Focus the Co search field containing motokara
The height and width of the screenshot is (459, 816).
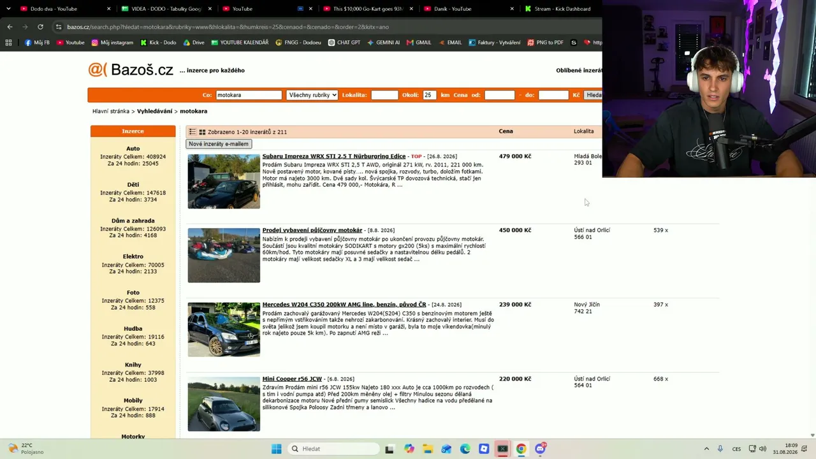249,95
